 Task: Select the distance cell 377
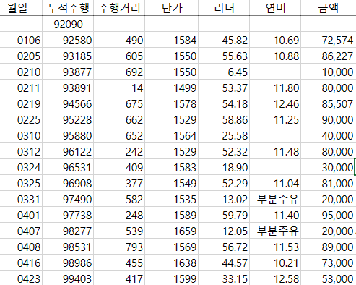(x=119, y=183)
